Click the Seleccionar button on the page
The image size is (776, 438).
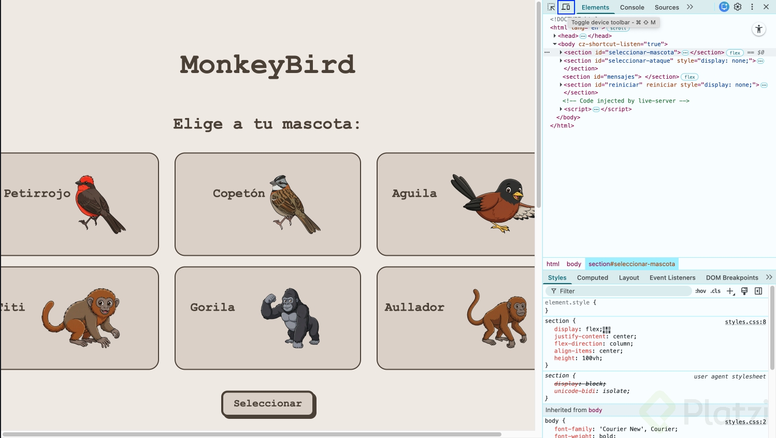click(x=268, y=404)
